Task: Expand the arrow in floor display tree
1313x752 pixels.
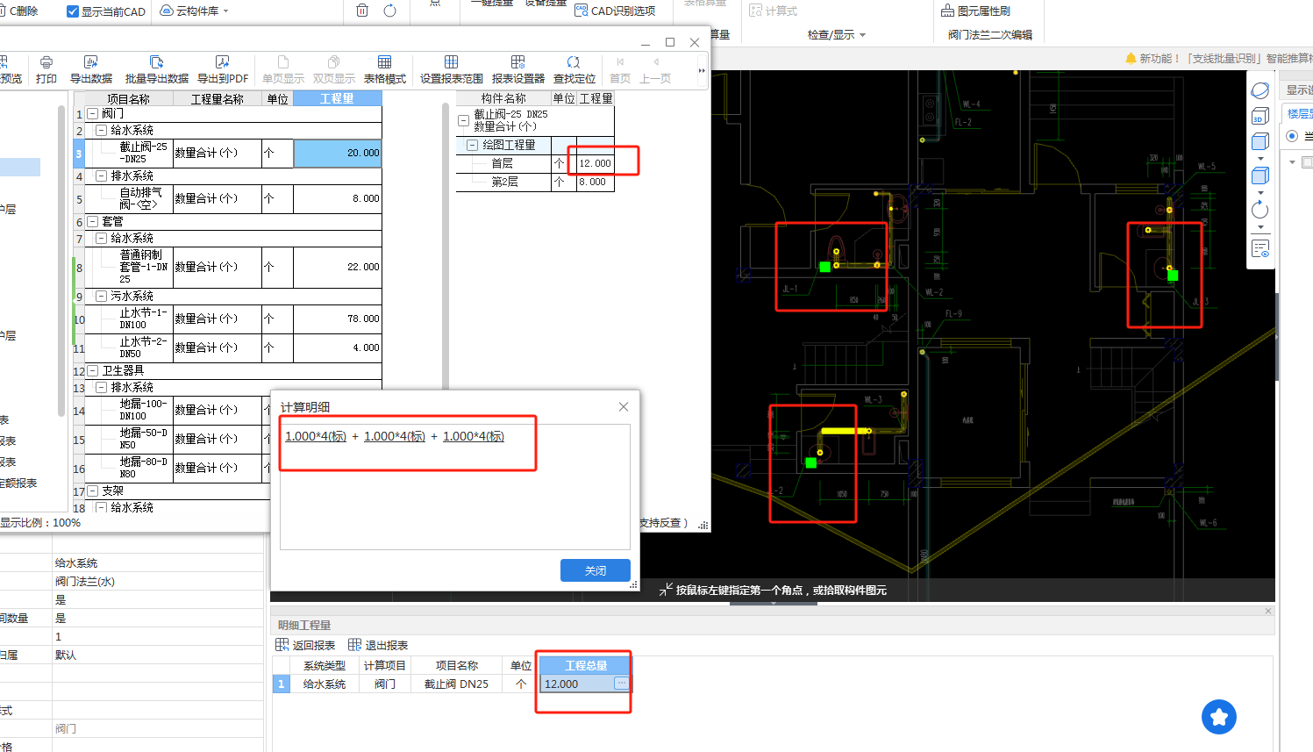Action: tap(1292, 162)
